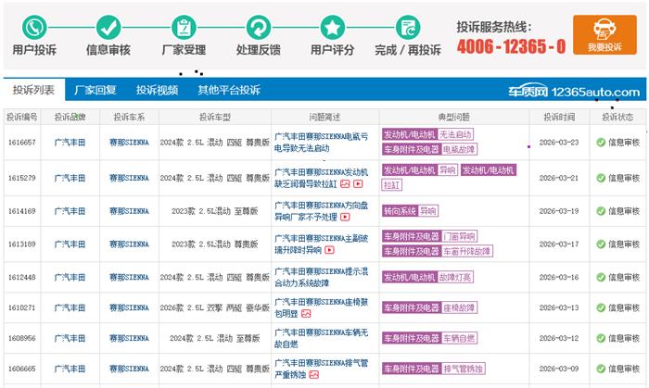Click the 厂家受理 clipboard icon
649x388 pixels.
coord(184,26)
